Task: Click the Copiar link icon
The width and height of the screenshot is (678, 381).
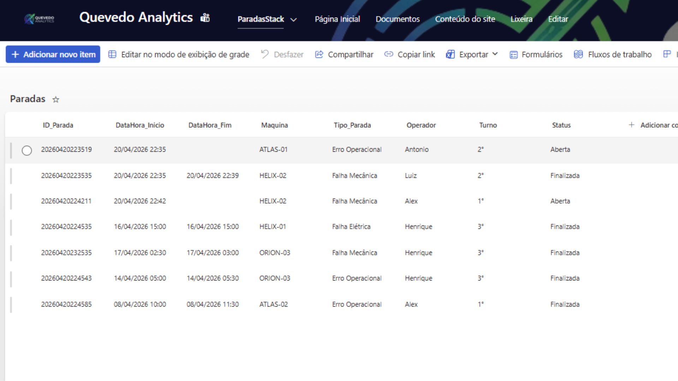Action: click(388, 54)
